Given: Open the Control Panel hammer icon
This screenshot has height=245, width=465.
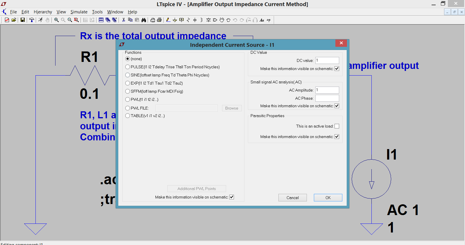Looking at the screenshot, I should pos(32,20).
